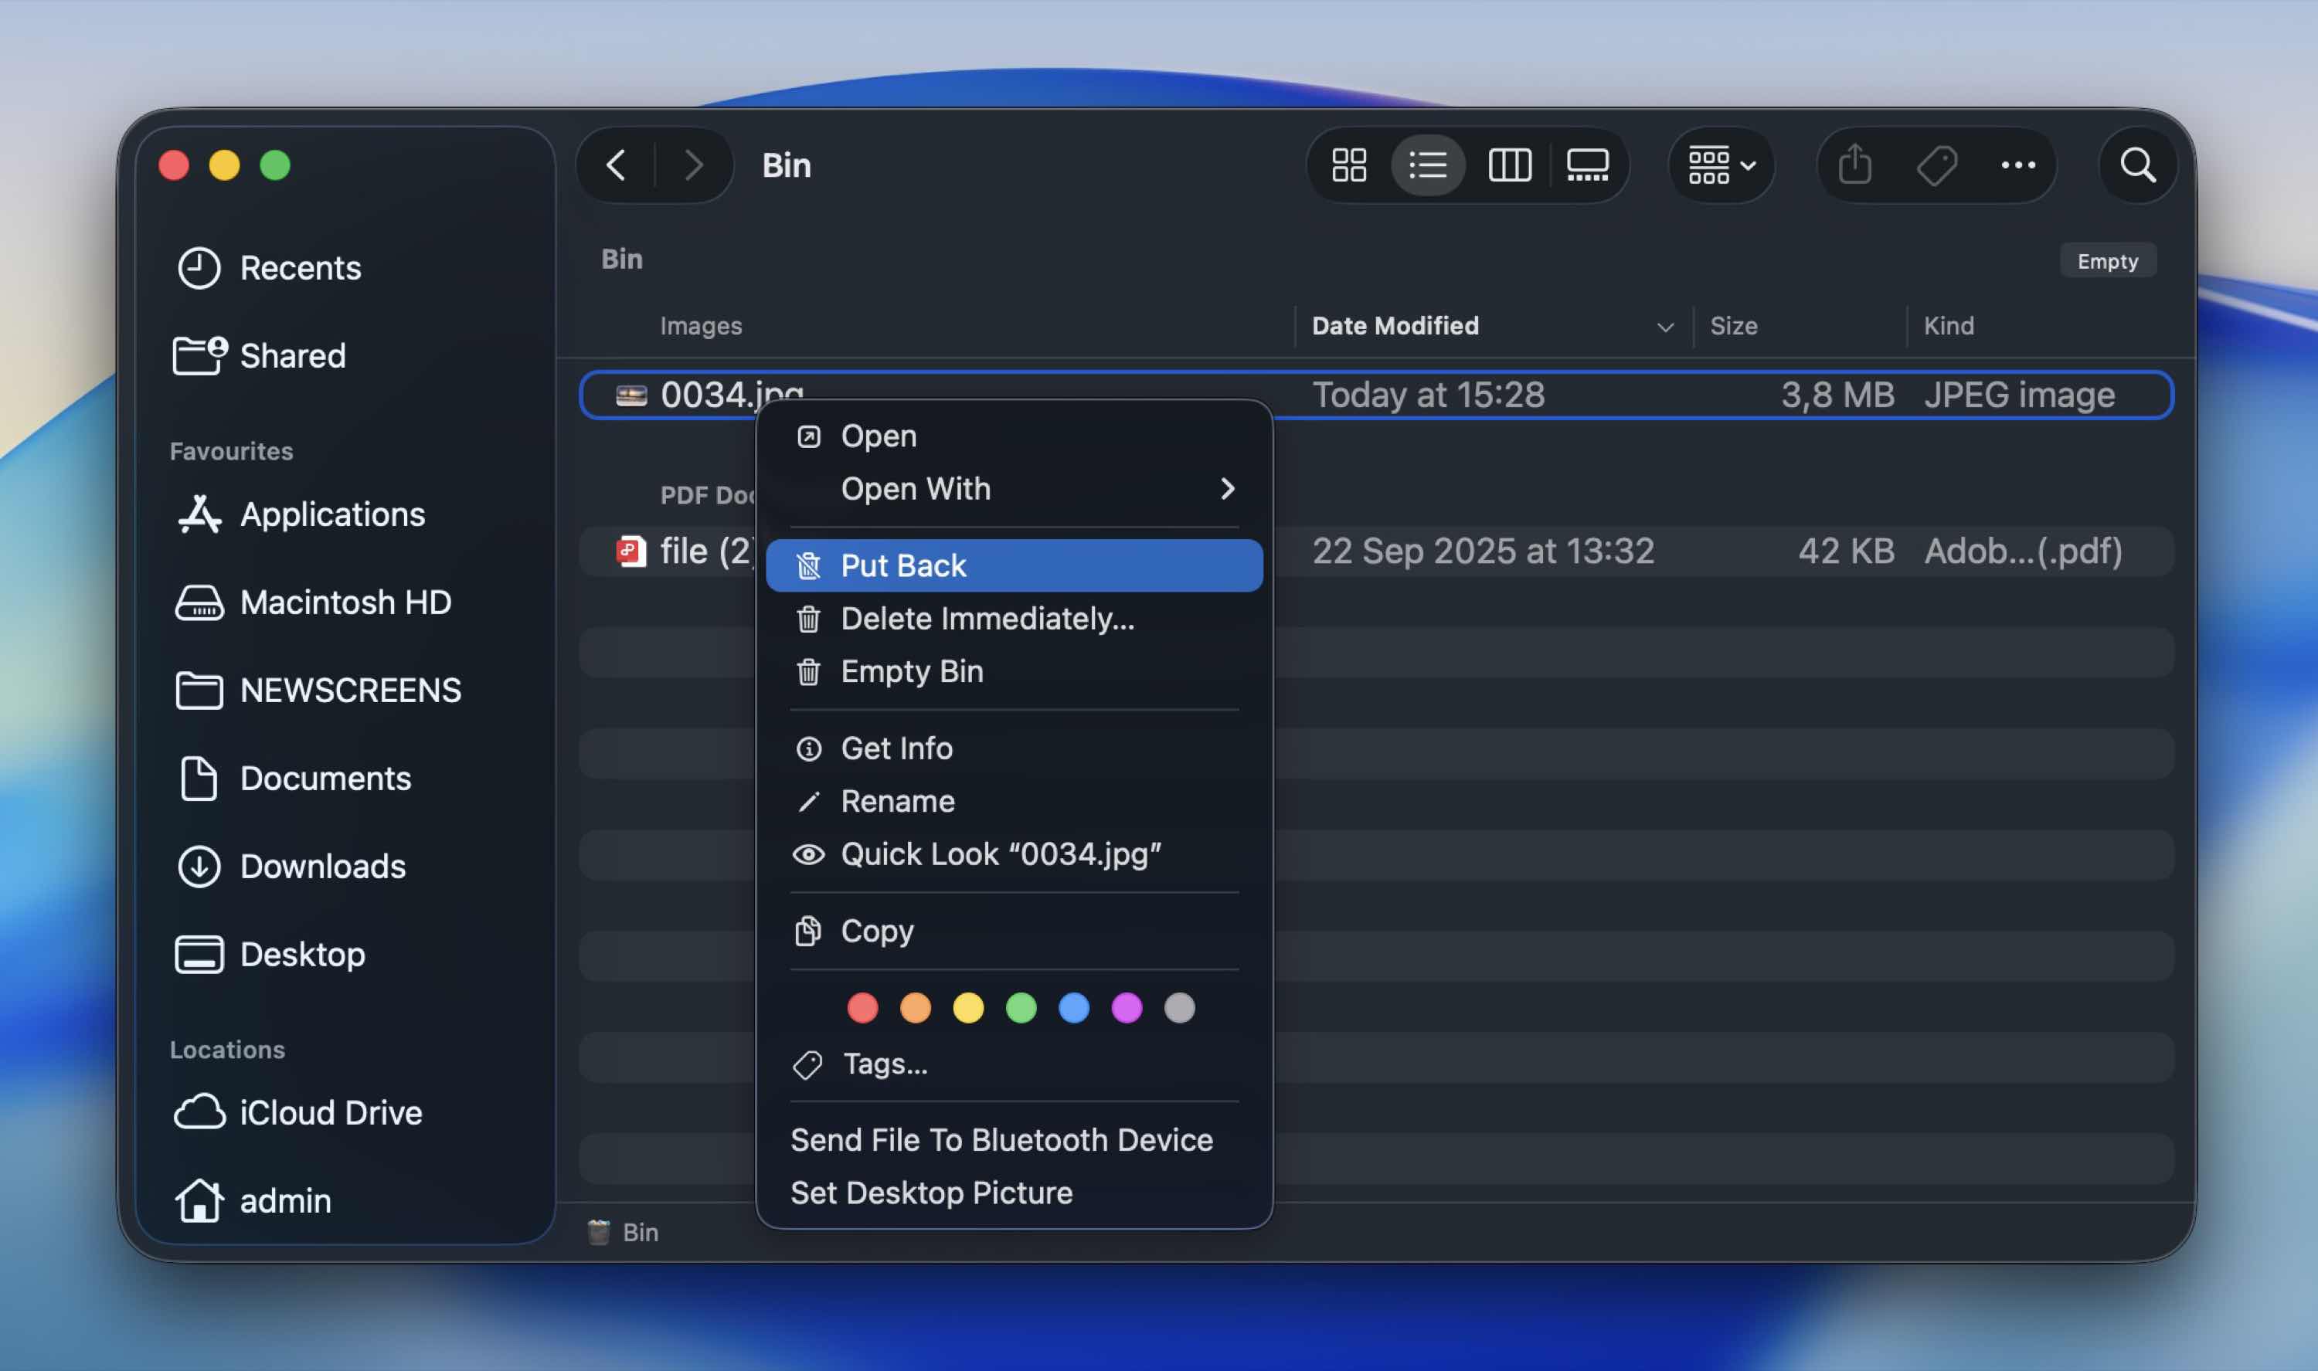Image resolution: width=2318 pixels, height=1371 pixels.
Task: Switch to column view
Action: point(1510,165)
